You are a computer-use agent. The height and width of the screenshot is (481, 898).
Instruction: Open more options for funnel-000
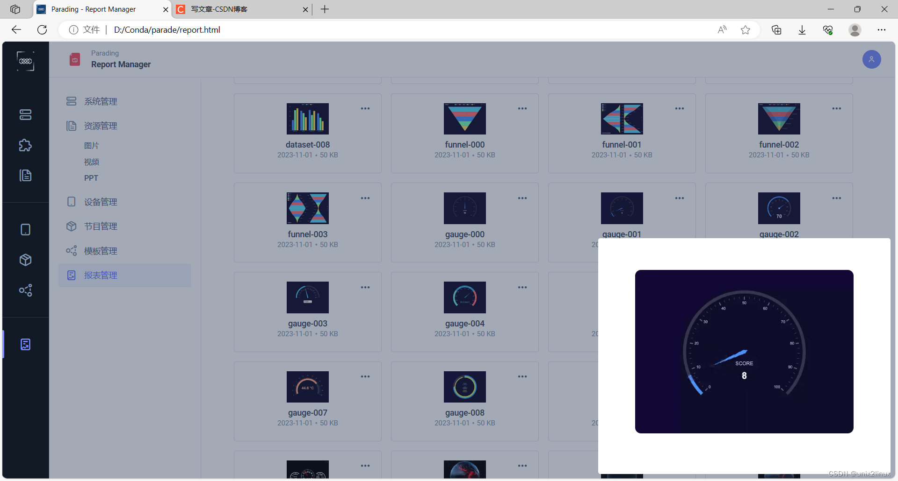[x=522, y=108]
